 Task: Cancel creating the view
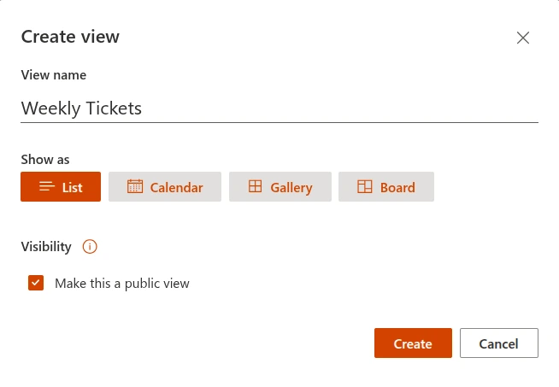coord(498,343)
